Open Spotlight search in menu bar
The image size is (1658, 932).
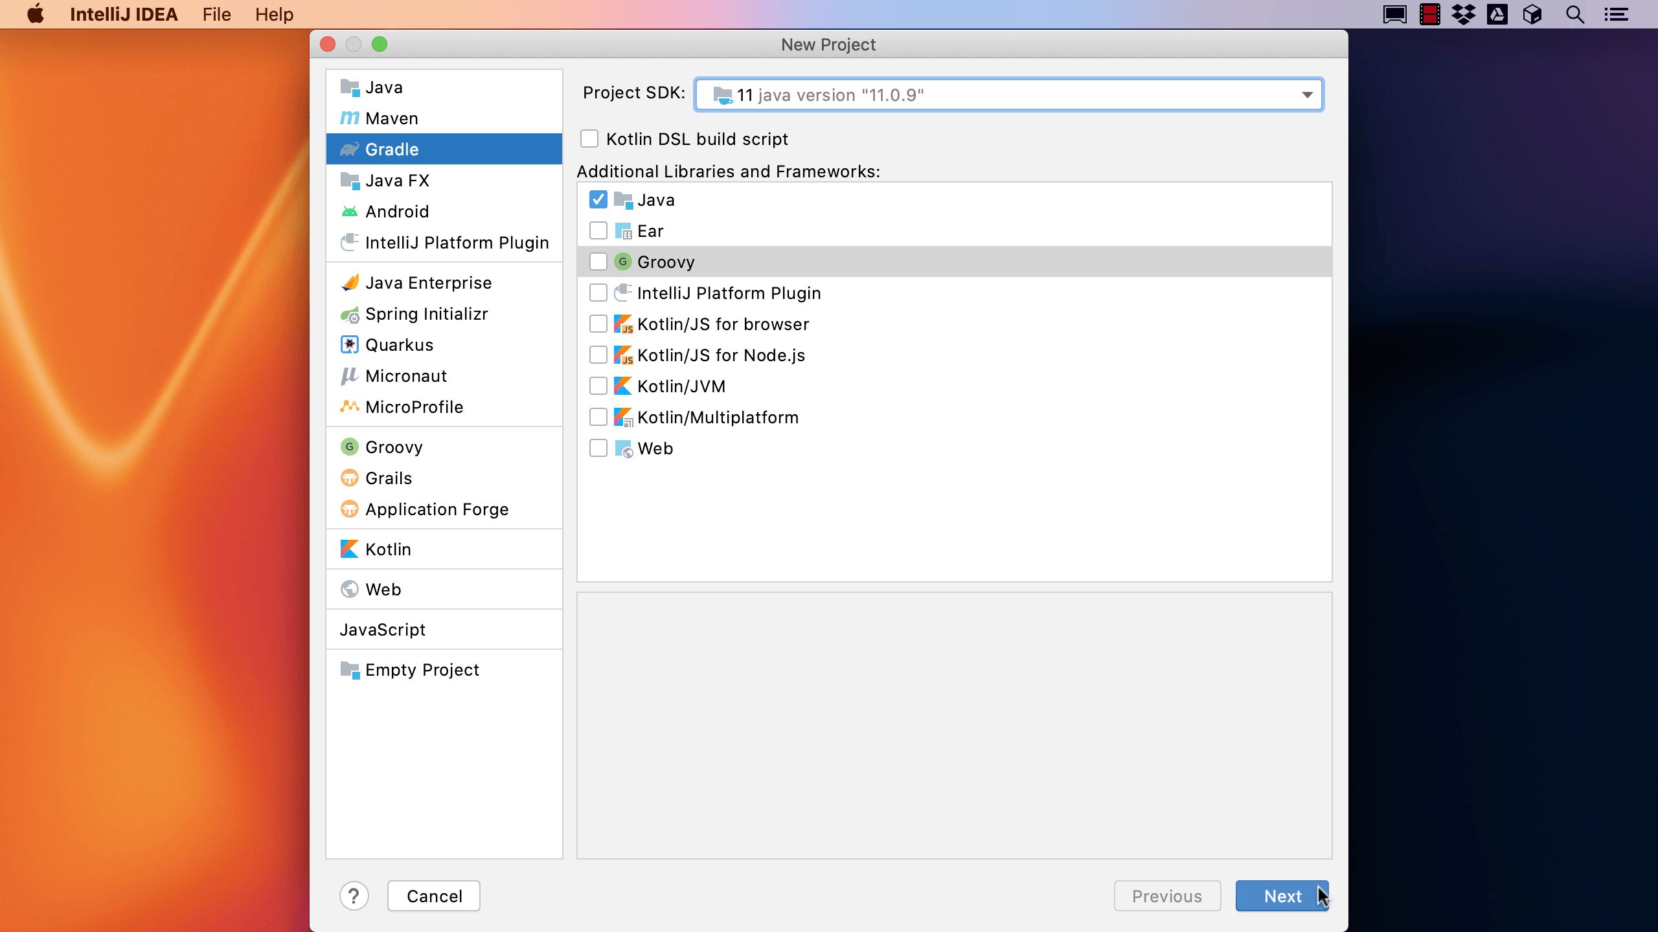(1574, 14)
